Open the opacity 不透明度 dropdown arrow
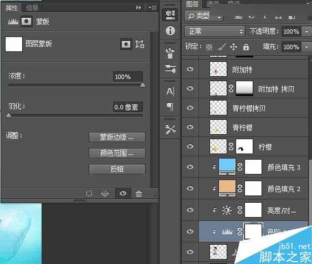312x264 pixels. pyautogui.click(x=306, y=31)
